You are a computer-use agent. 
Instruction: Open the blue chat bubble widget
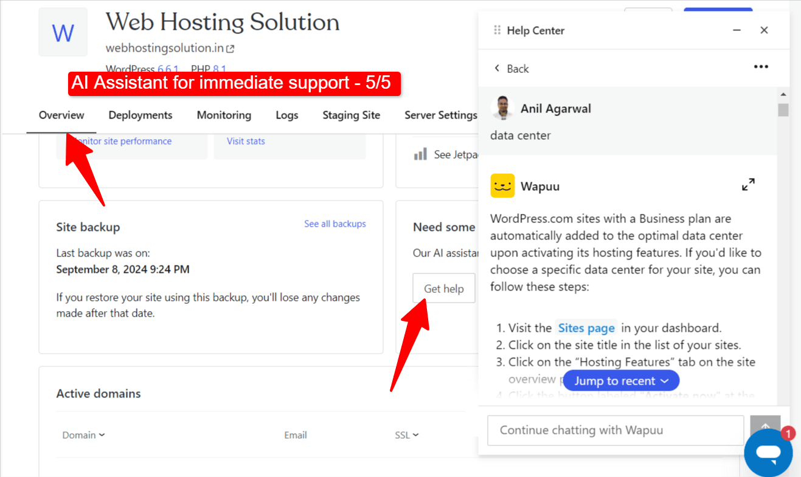coord(768,453)
